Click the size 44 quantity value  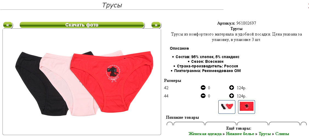coord(209,96)
